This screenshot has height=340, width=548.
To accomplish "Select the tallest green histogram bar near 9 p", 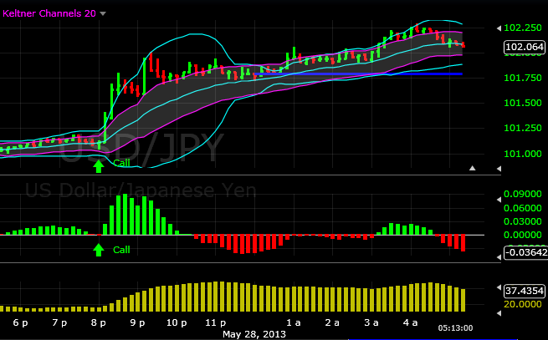I will [125, 215].
